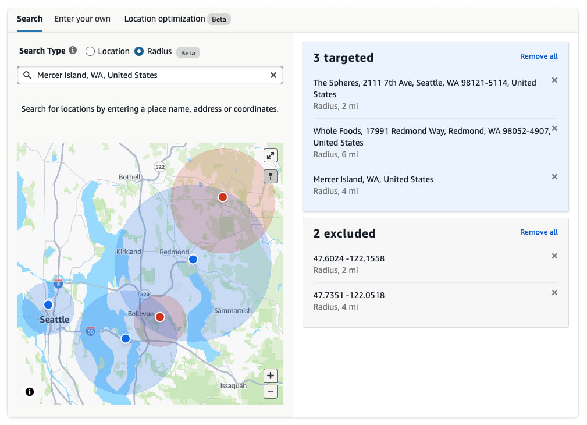This screenshot has height=425, width=587.
Task: Zoom out on the map
Action: click(270, 391)
